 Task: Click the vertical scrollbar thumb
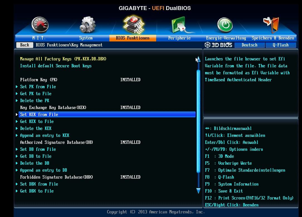tap(198, 121)
